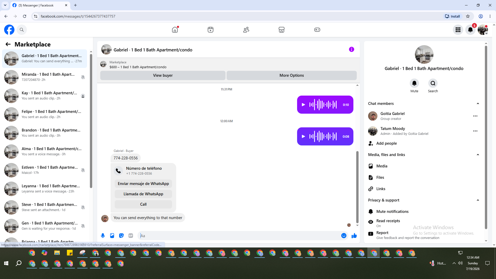Attach a photo with the image icon

112,236
